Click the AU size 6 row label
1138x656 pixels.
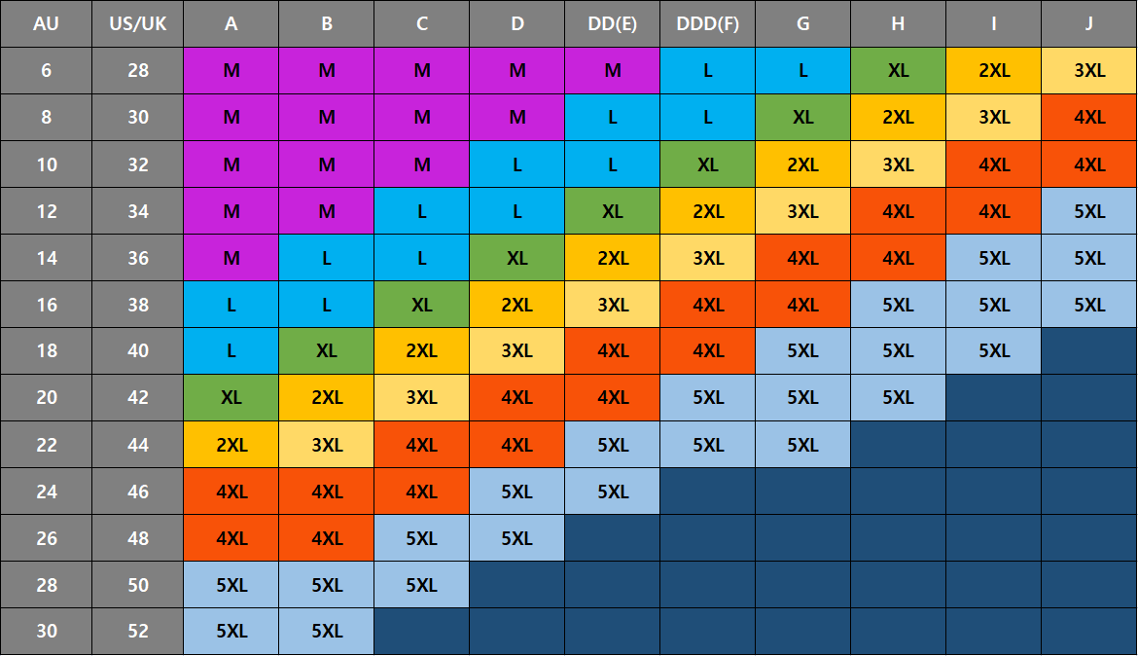click(x=46, y=70)
